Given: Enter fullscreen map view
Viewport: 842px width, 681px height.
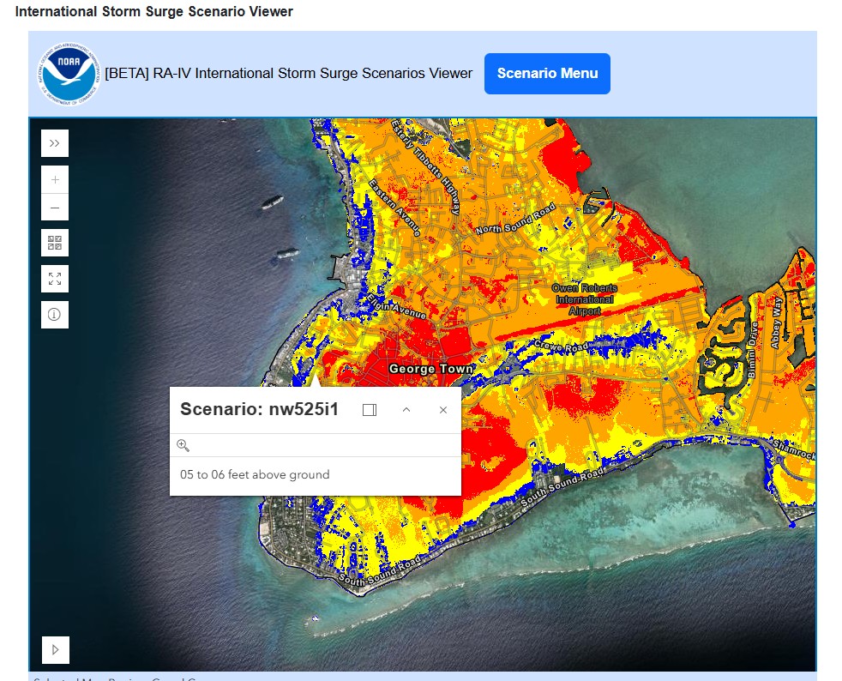Looking at the screenshot, I should tap(54, 278).
